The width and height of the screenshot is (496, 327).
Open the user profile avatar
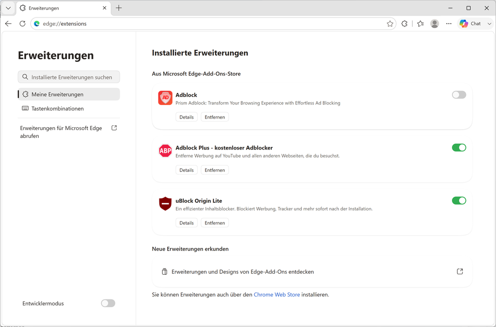click(434, 24)
